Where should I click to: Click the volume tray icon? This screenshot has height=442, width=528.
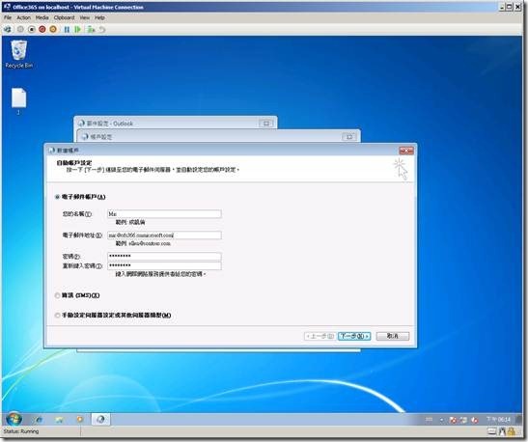[x=475, y=420]
